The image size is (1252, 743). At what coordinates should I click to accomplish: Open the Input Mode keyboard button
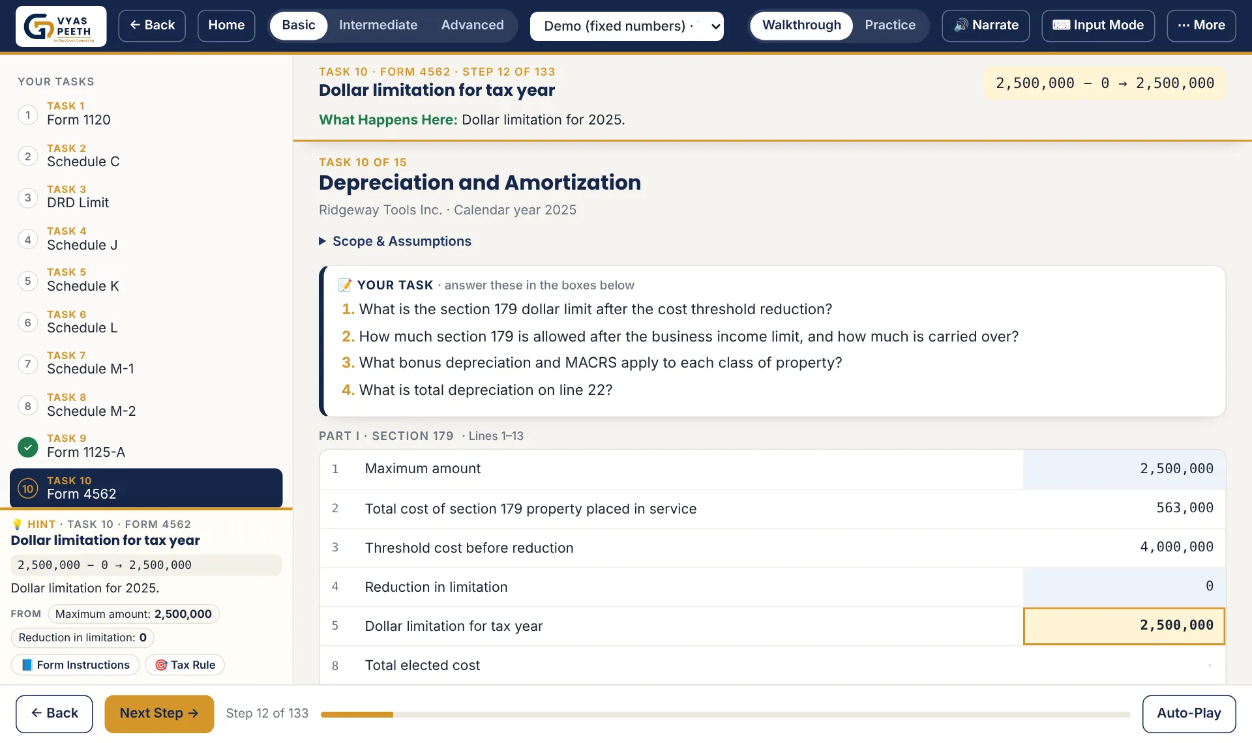coord(1097,25)
